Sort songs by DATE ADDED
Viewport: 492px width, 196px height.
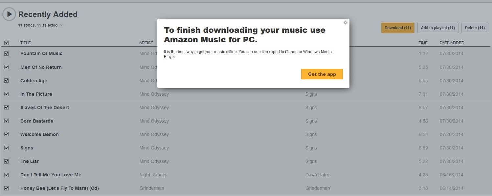pos(452,43)
